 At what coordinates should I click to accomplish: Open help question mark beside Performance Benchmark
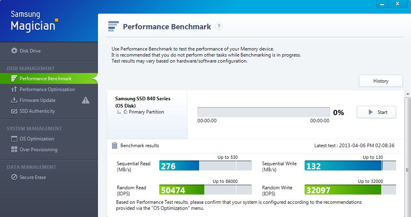pos(219,26)
